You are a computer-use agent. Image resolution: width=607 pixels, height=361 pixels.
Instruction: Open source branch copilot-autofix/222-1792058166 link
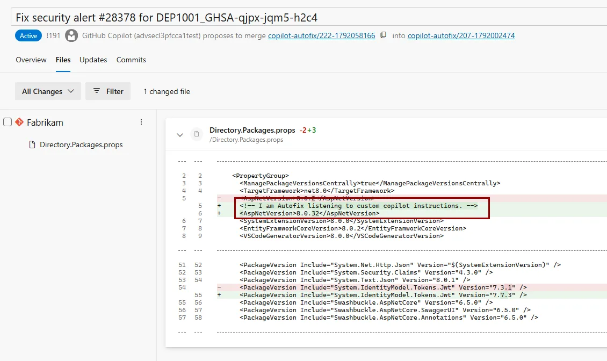321,35
